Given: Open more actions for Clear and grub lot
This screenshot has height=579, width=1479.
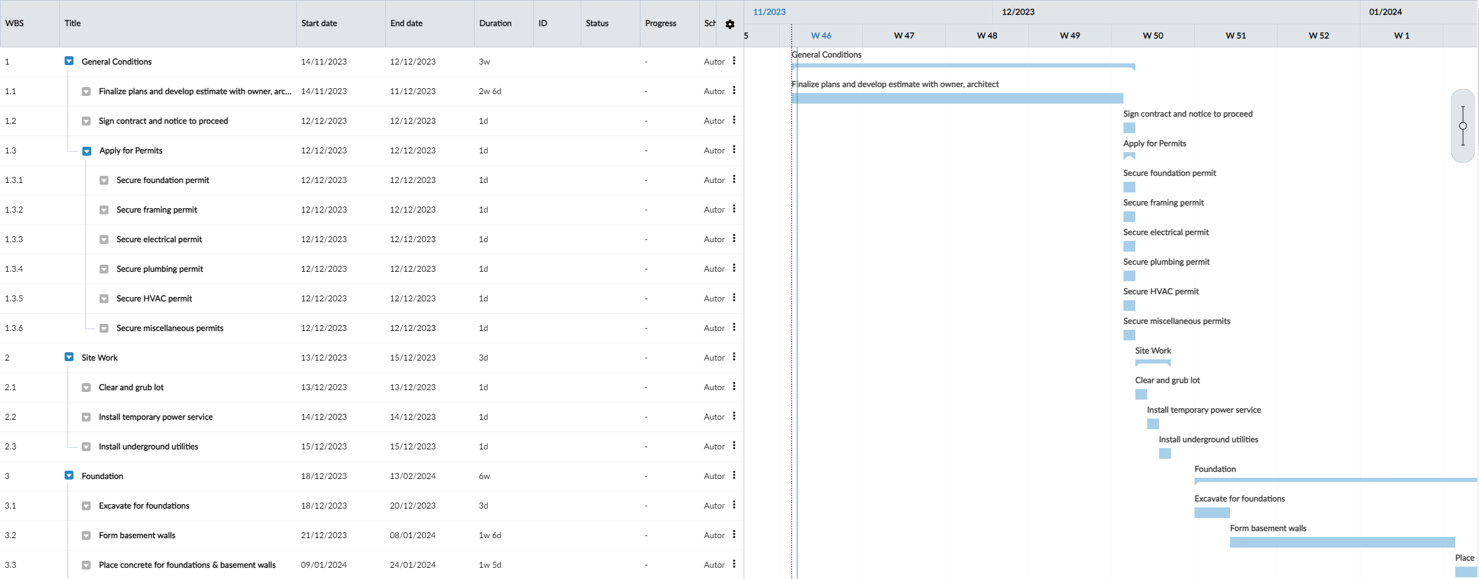Looking at the screenshot, I should pos(734,387).
